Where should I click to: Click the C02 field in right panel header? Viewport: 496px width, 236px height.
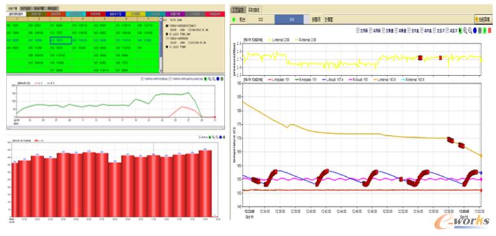(260, 20)
